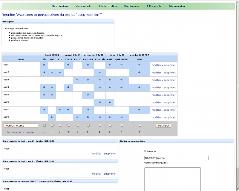Screen dimensions: 239x191
Task: Click the Votre nom field in the comment form
Action: (x=176, y=158)
